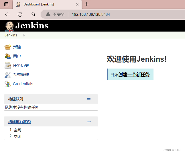Click the 创建一个新任务 link
The height and width of the screenshot is (154, 185).
click(x=134, y=75)
